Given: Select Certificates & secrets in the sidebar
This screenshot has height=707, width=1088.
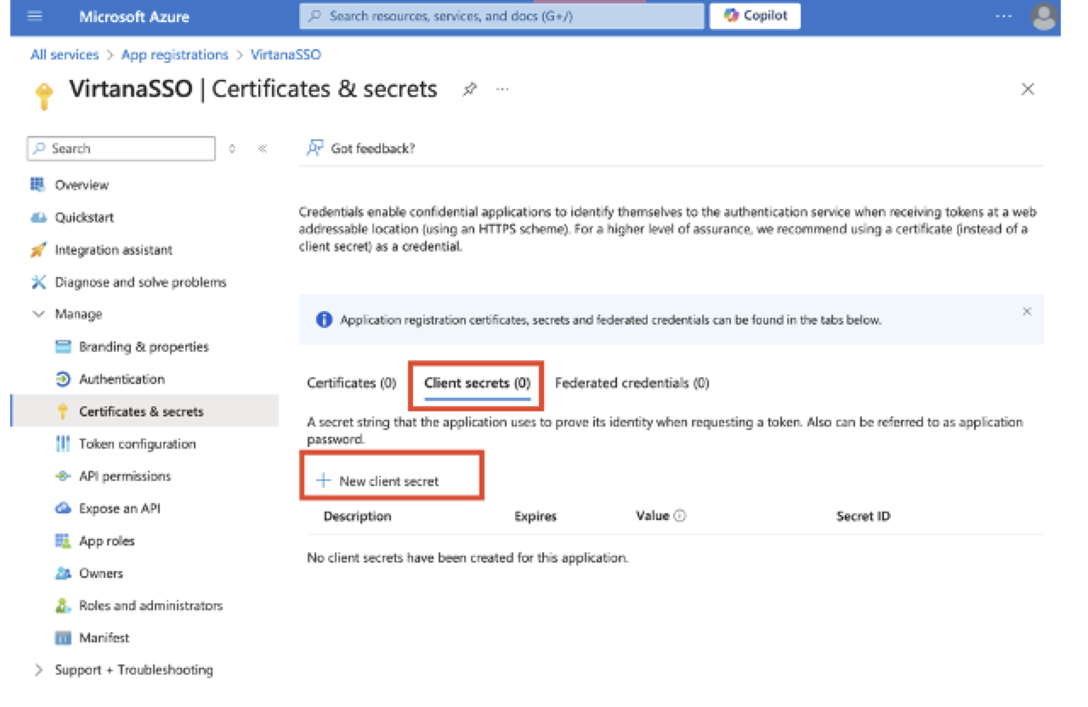Looking at the screenshot, I should pos(144,411).
